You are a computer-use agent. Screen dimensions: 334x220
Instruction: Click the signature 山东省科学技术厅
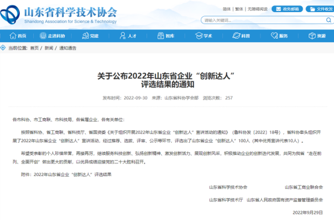pyautogui.click(x=226, y=200)
